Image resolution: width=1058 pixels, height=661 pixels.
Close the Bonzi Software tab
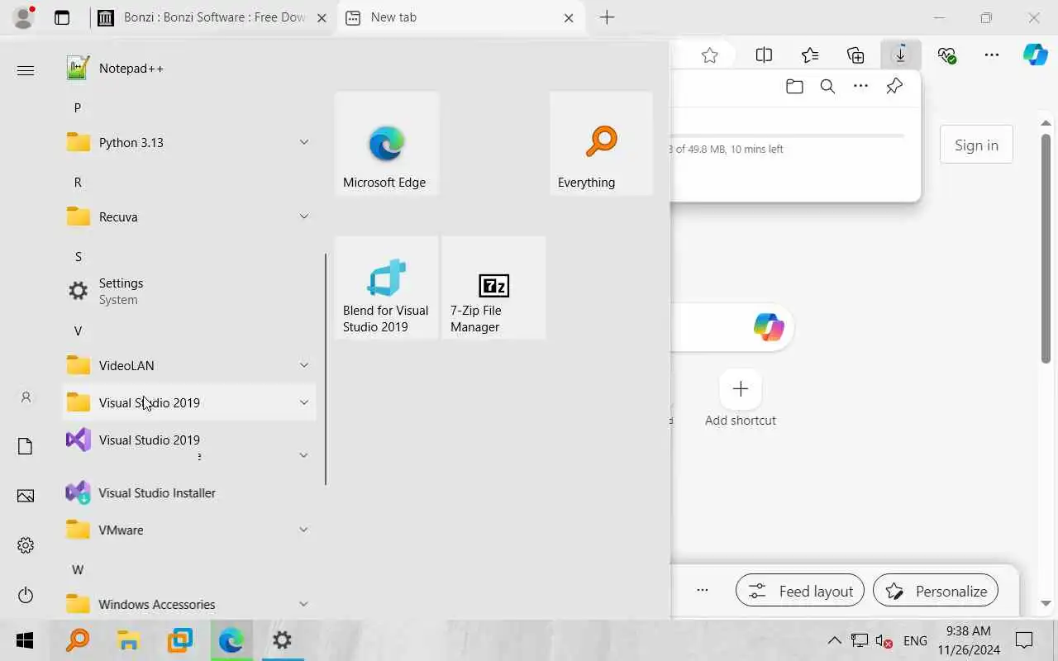point(322,17)
